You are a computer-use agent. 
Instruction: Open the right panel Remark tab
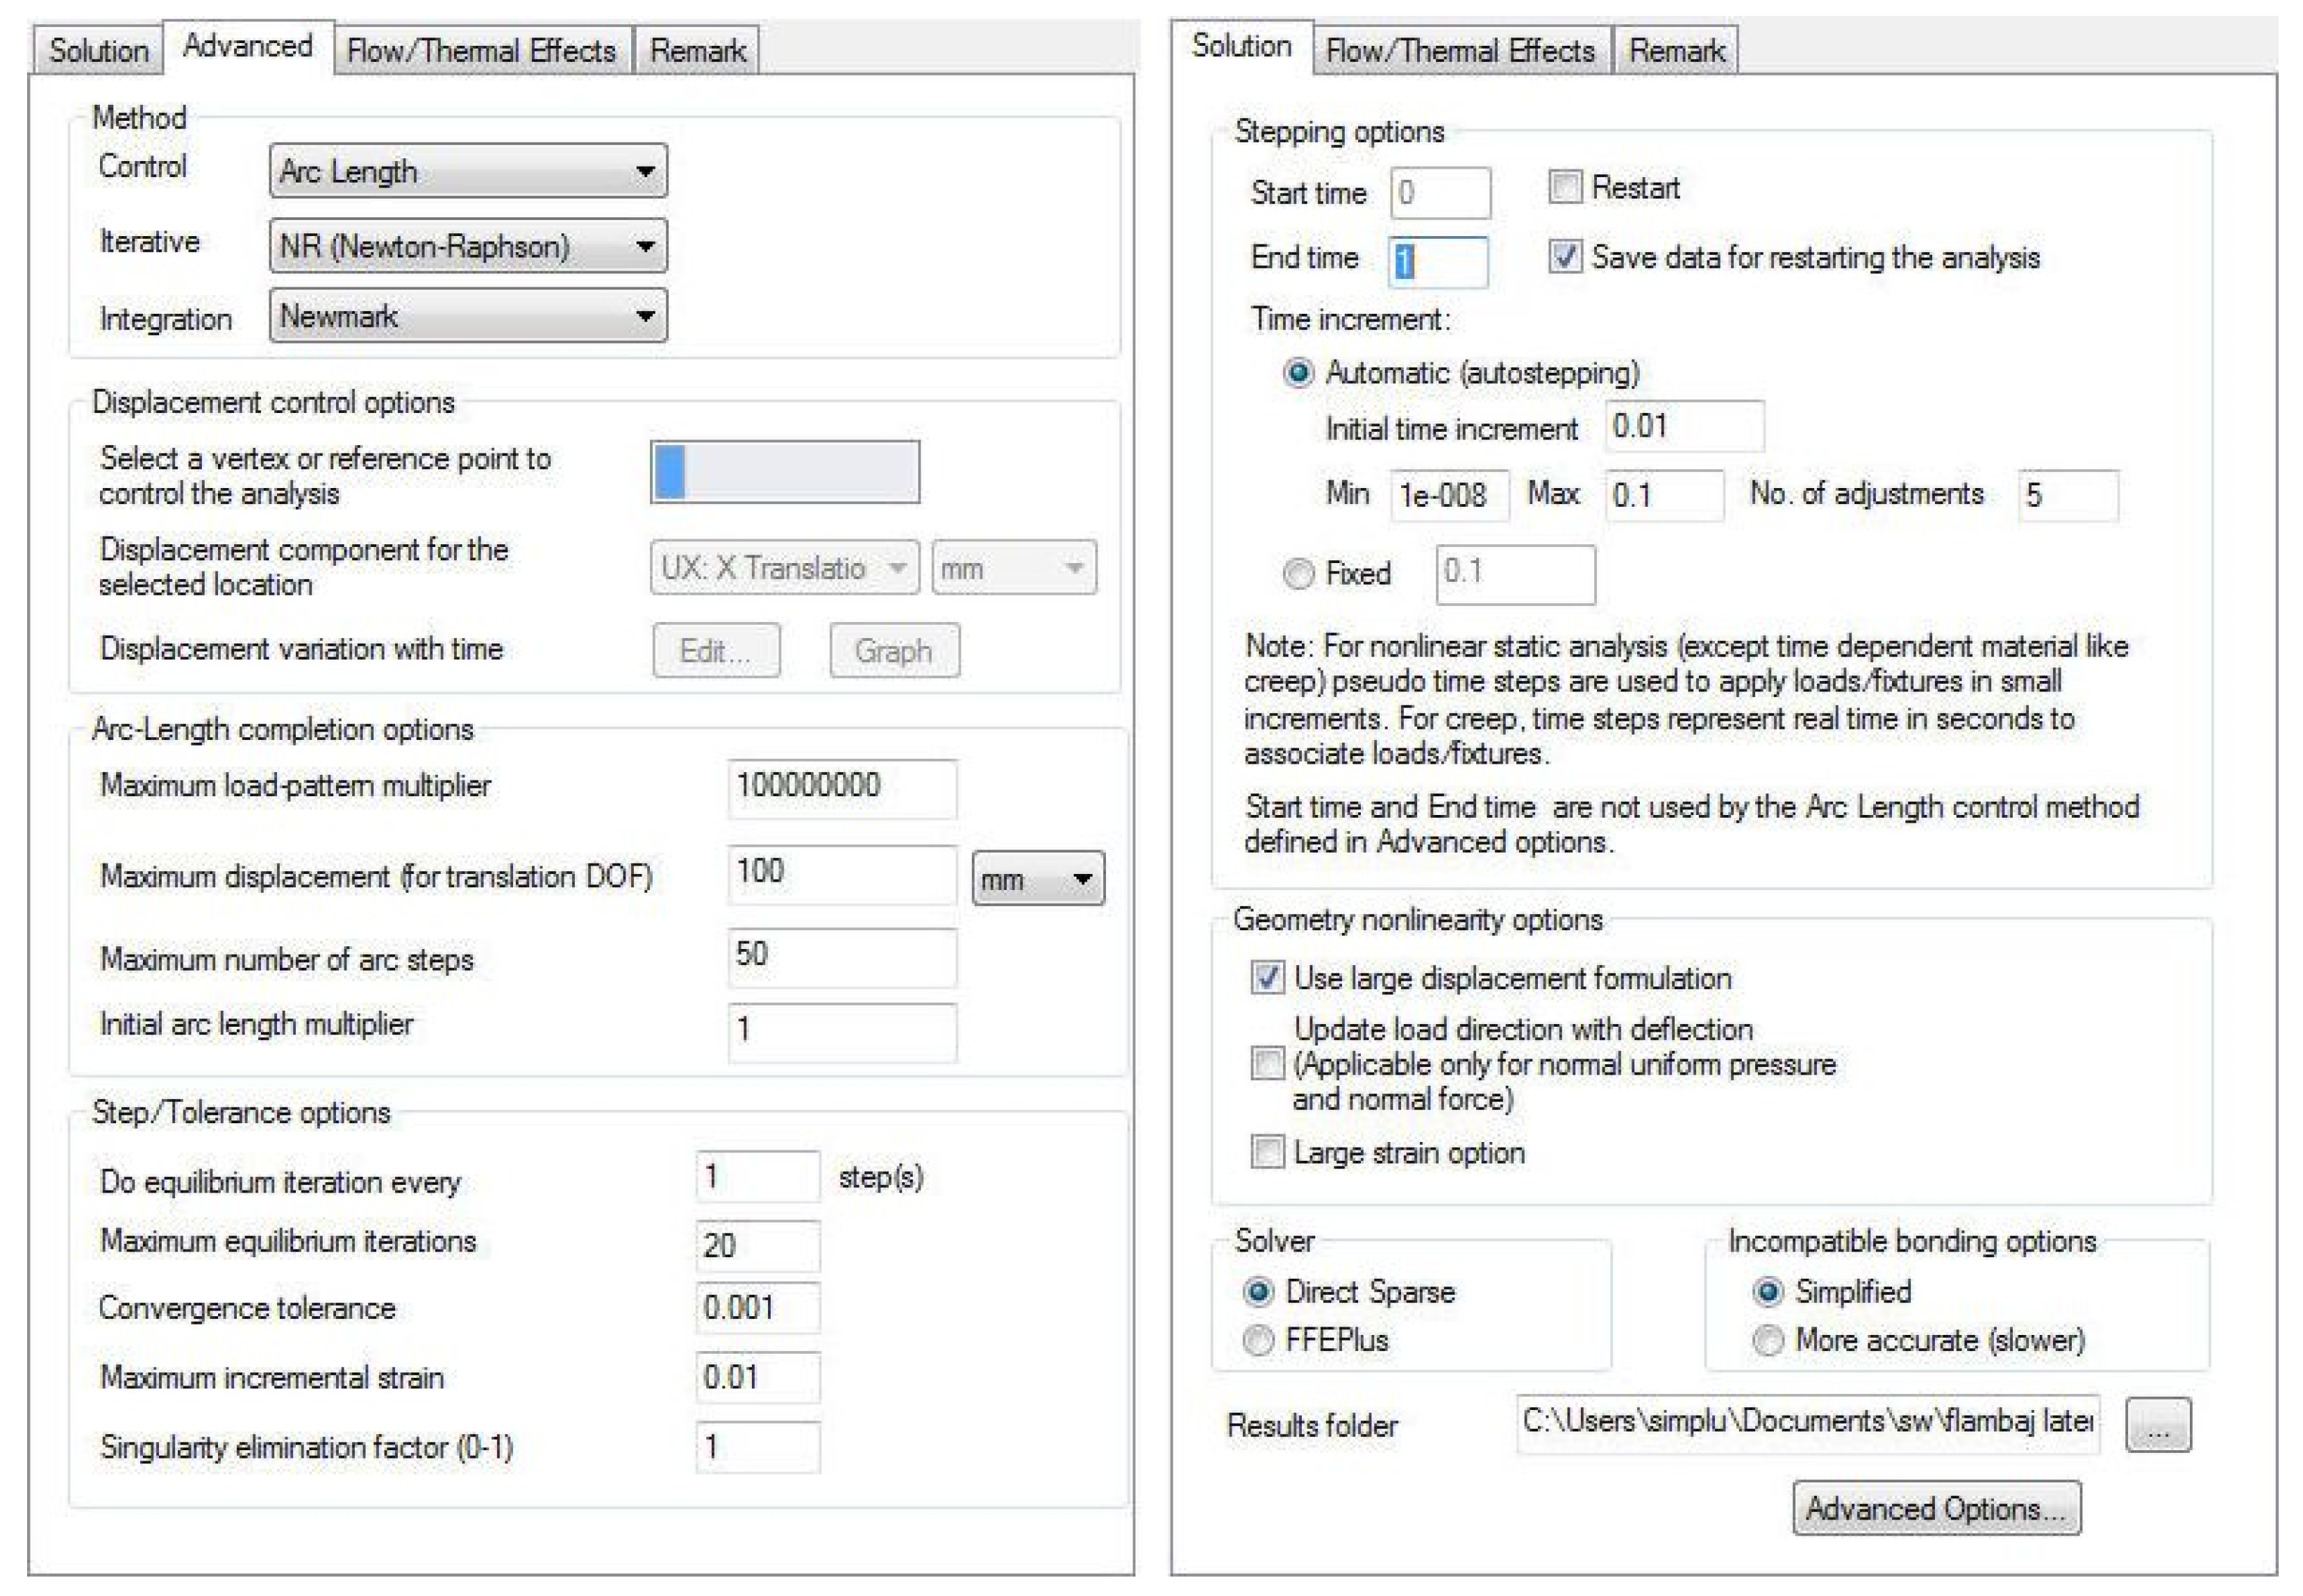click(x=1676, y=51)
